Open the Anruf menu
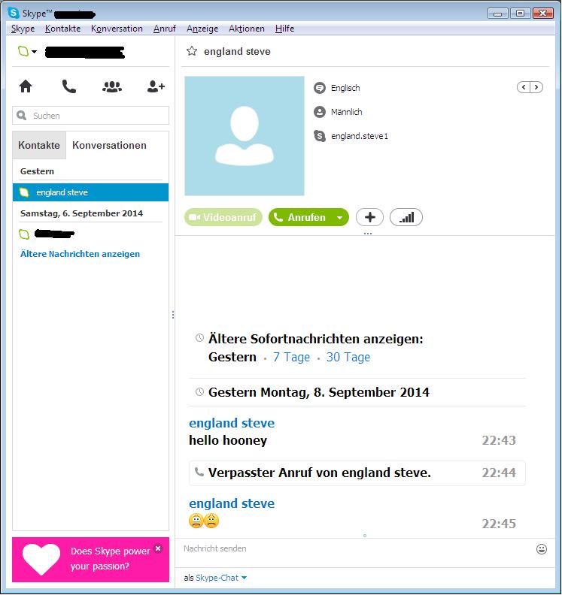This screenshot has width=562, height=595. [165, 29]
